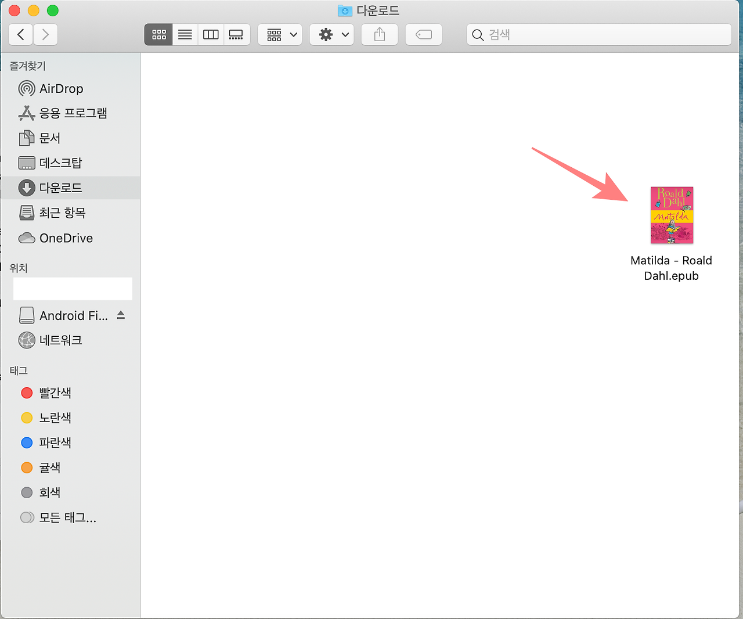Click the 태그 sidebar section header
The image size is (743, 619).
tap(19, 370)
